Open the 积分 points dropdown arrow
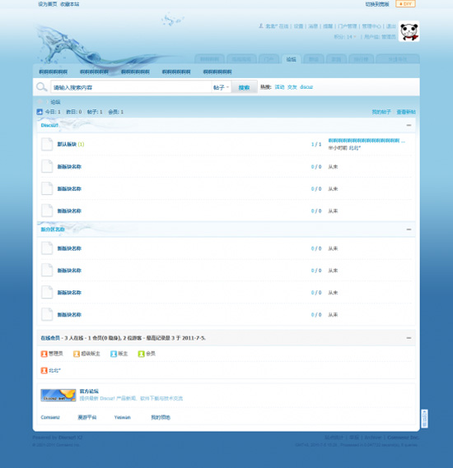Viewport: 453px width, 468px height. point(355,37)
